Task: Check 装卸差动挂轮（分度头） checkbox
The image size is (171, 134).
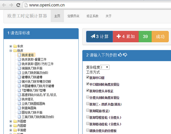Action: click(87, 124)
